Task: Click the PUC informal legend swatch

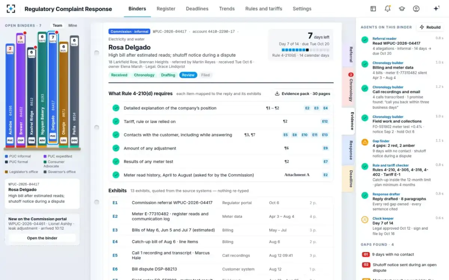Action: [x=6, y=156]
